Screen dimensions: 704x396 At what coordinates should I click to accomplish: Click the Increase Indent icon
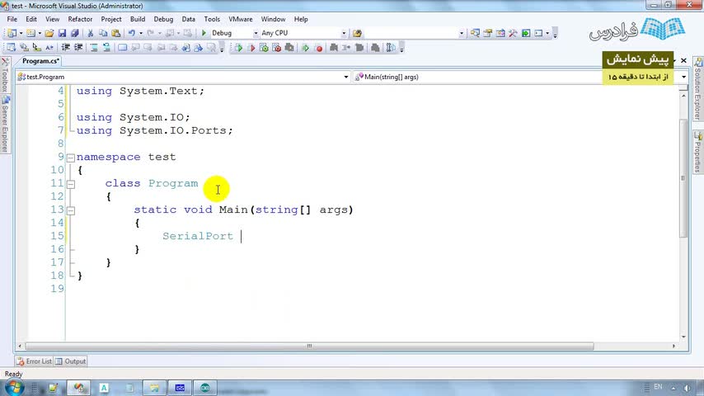[78, 48]
